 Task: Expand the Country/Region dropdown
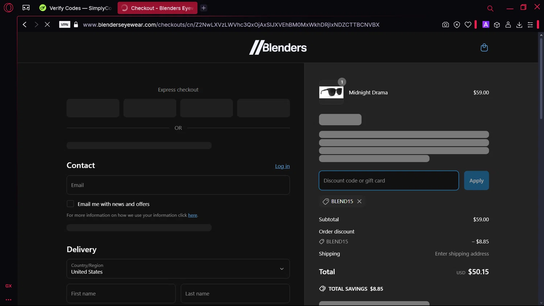(x=178, y=269)
